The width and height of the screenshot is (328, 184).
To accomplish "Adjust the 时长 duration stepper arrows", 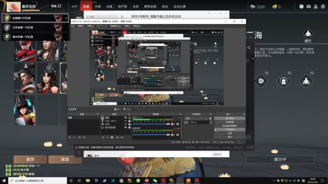I will [210, 122].
